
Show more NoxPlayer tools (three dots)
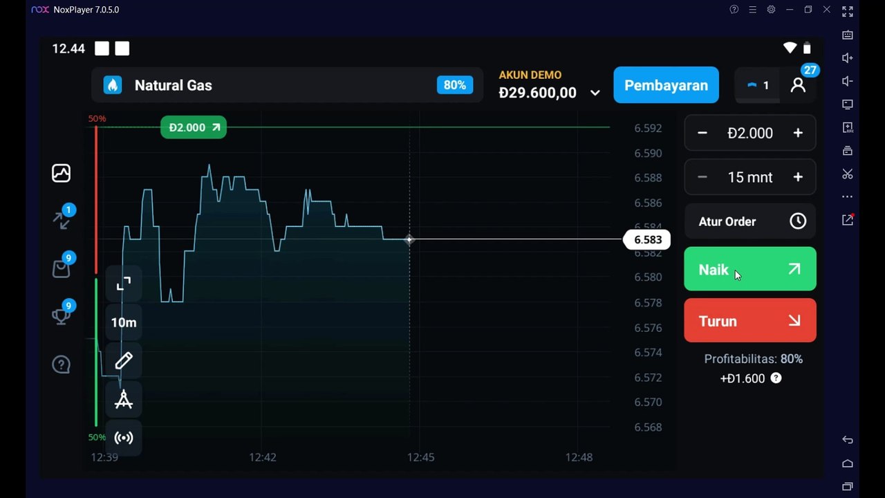pyautogui.click(x=847, y=196)
